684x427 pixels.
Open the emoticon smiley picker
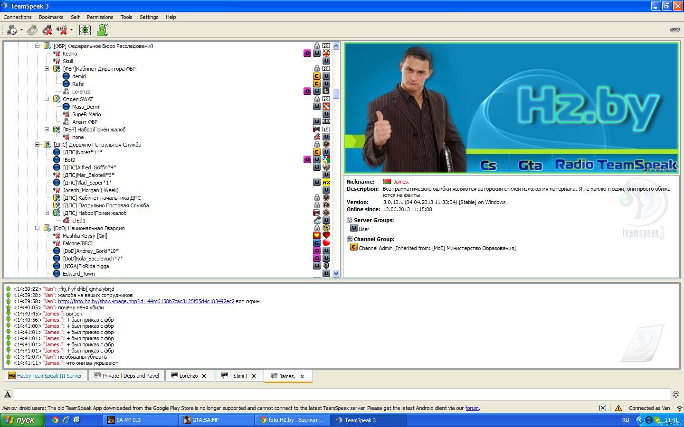(x=676, y=394)
